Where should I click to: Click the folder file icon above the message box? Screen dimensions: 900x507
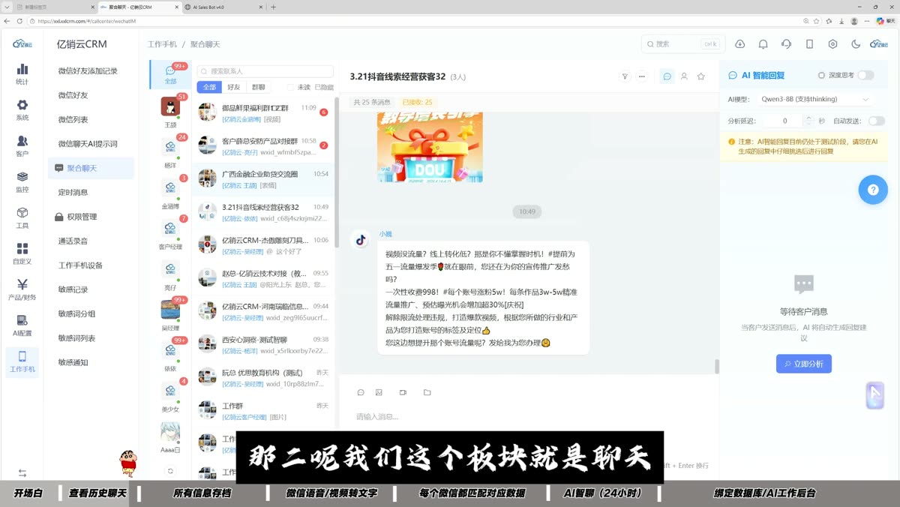(x=427, y=392)
